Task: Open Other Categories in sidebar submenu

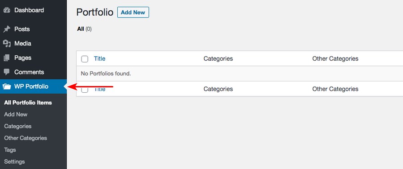Action: 26,138
